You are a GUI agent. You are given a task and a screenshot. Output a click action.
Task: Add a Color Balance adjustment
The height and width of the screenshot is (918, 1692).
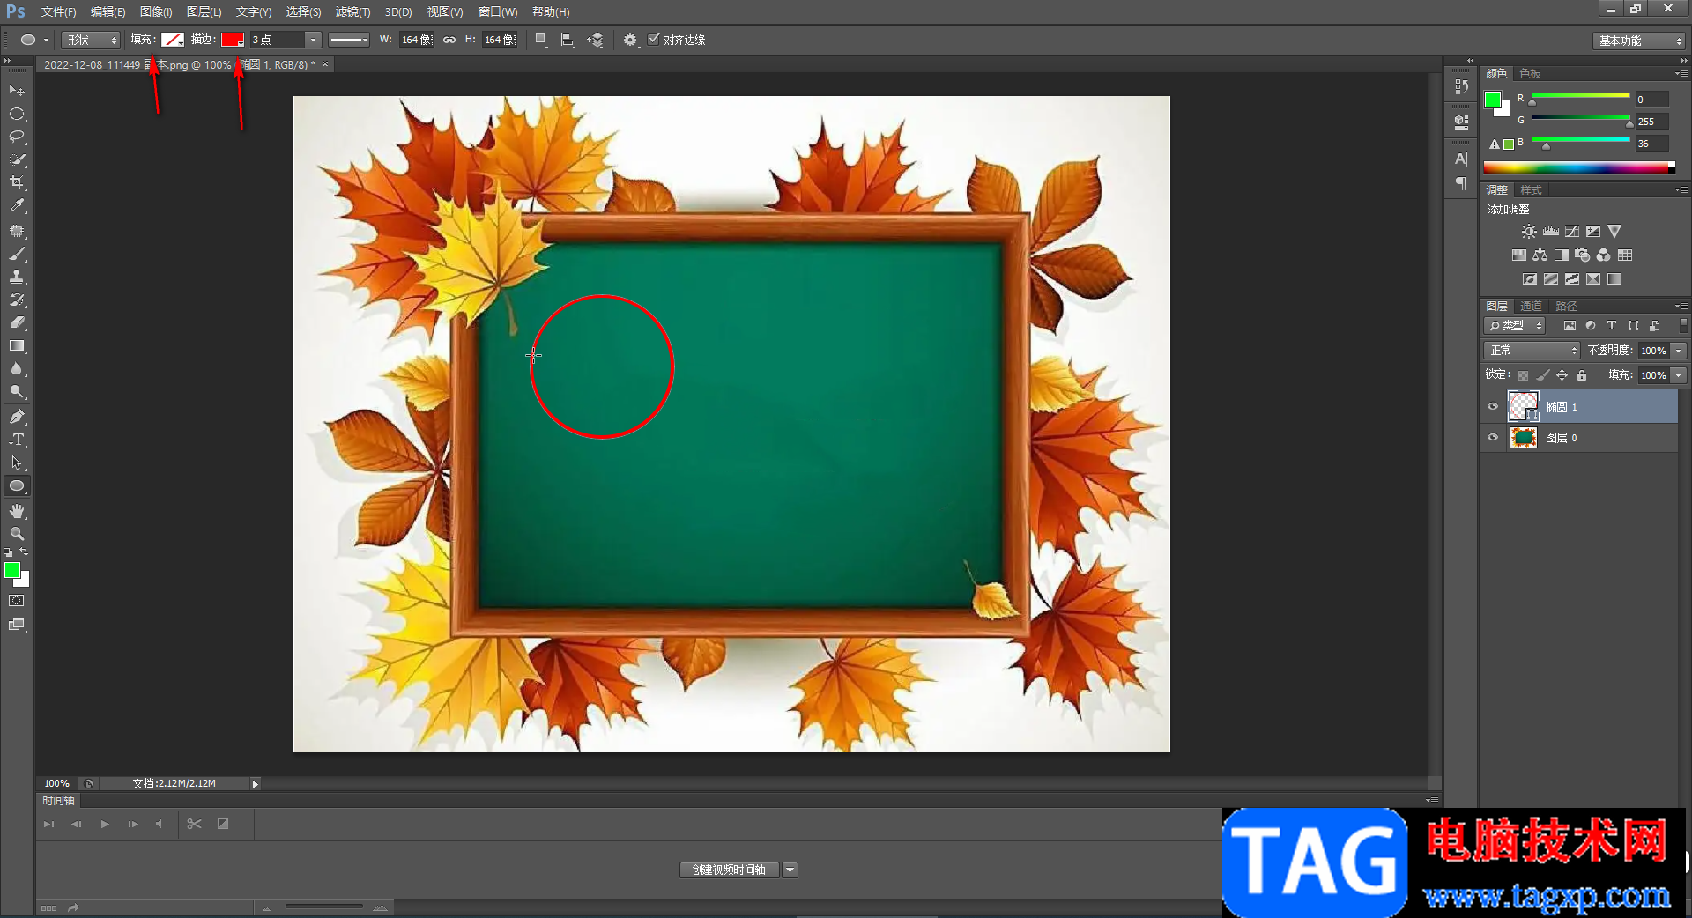pyautogui.click(x=1540, y=255)
